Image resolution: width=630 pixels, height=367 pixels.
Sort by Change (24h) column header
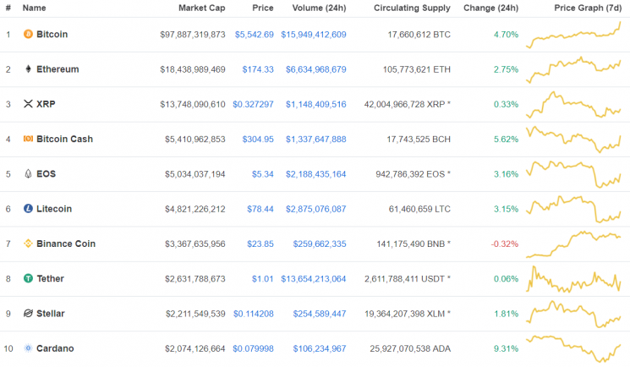490,8
